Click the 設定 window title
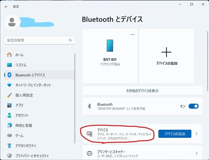Viewport: 209px width, 160px height. [16, 7]
